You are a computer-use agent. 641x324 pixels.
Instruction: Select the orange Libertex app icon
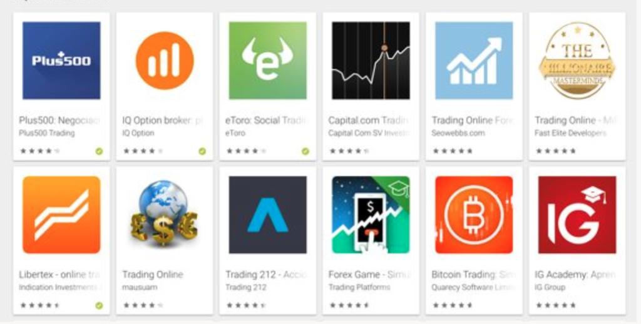(61, 215)
